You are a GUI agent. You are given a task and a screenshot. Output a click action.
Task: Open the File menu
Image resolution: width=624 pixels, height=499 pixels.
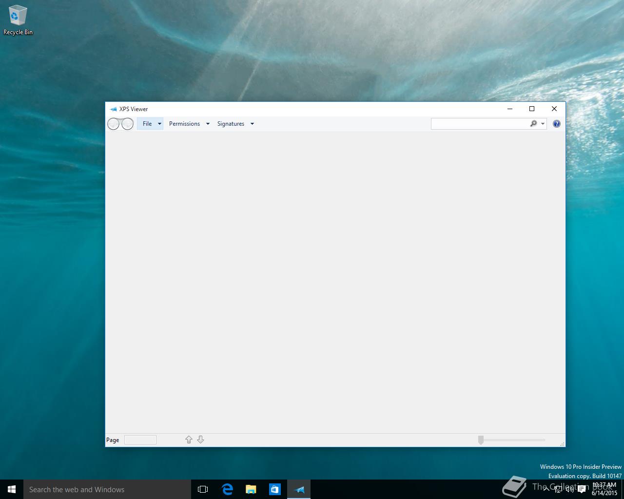click(x=147, y=124)
